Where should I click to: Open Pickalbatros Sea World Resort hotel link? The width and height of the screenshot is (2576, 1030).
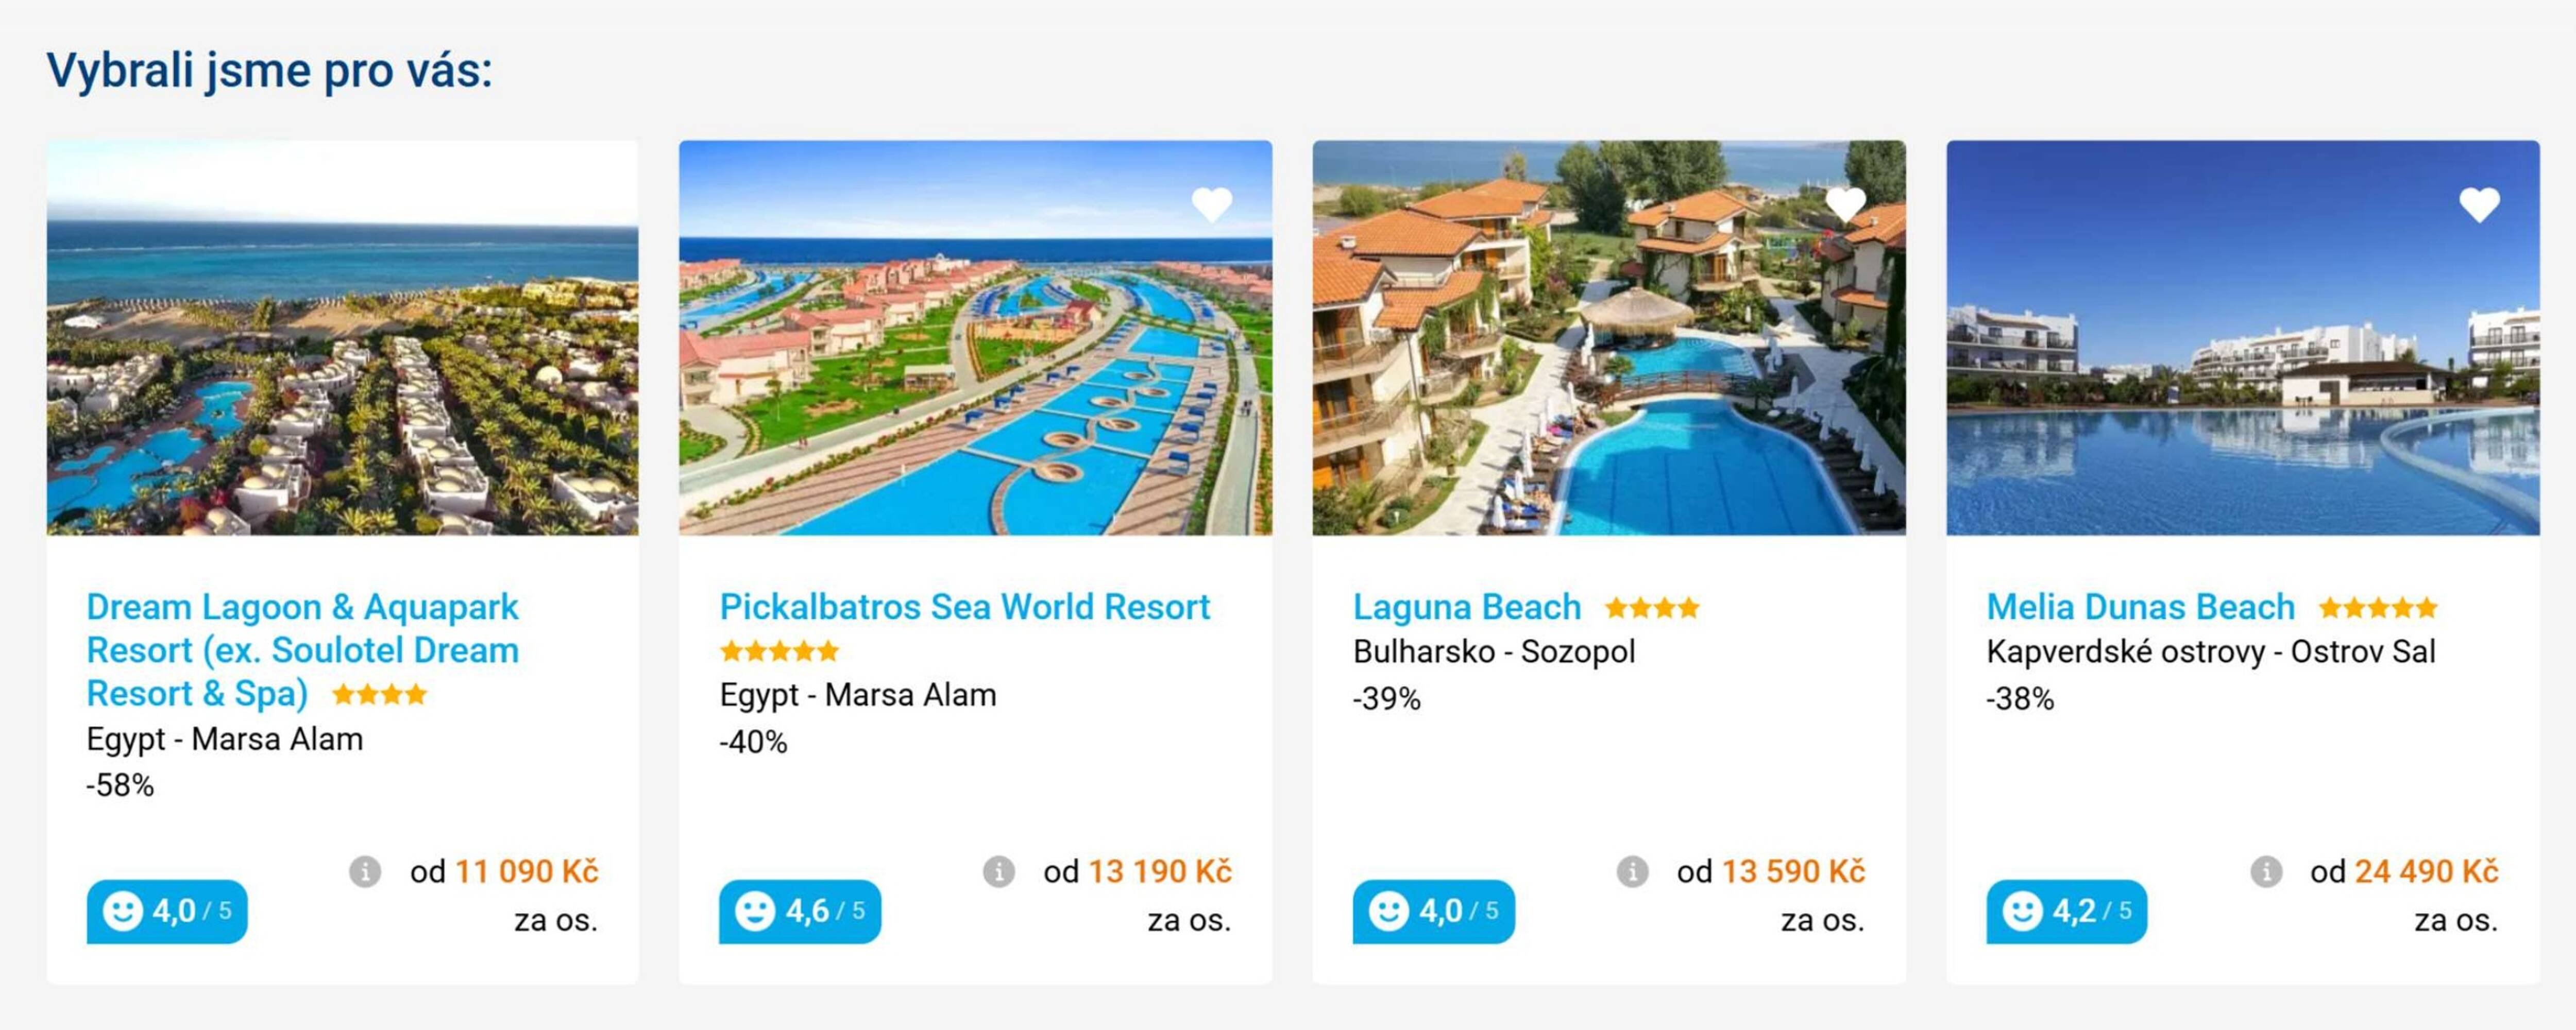[964, 607]
